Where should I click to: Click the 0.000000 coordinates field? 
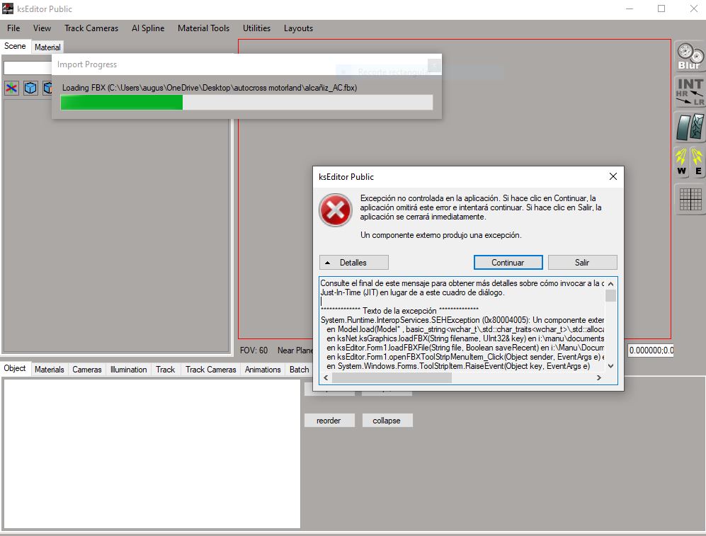[651, 350]
